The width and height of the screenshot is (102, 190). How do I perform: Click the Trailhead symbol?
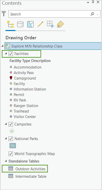[x=11, y=111]
